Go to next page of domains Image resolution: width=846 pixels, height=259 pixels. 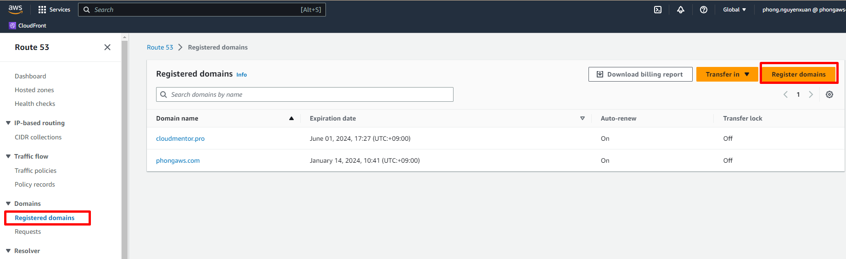point(811,94)
